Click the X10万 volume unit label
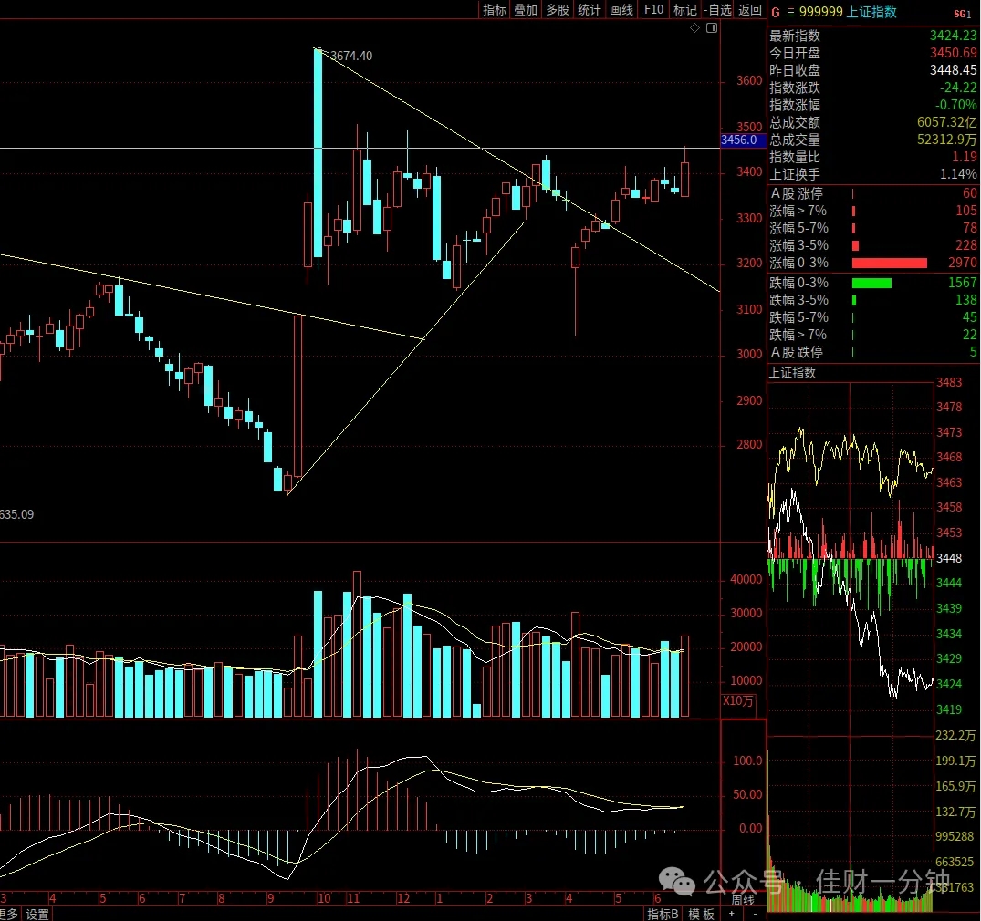Image resolution: width=981 pixels, height=921 pixels. tap(738, 701)
